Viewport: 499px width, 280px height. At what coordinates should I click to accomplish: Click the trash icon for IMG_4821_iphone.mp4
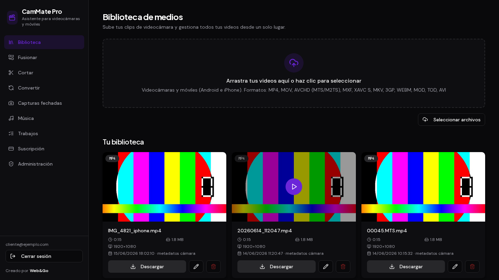[213, 267]
